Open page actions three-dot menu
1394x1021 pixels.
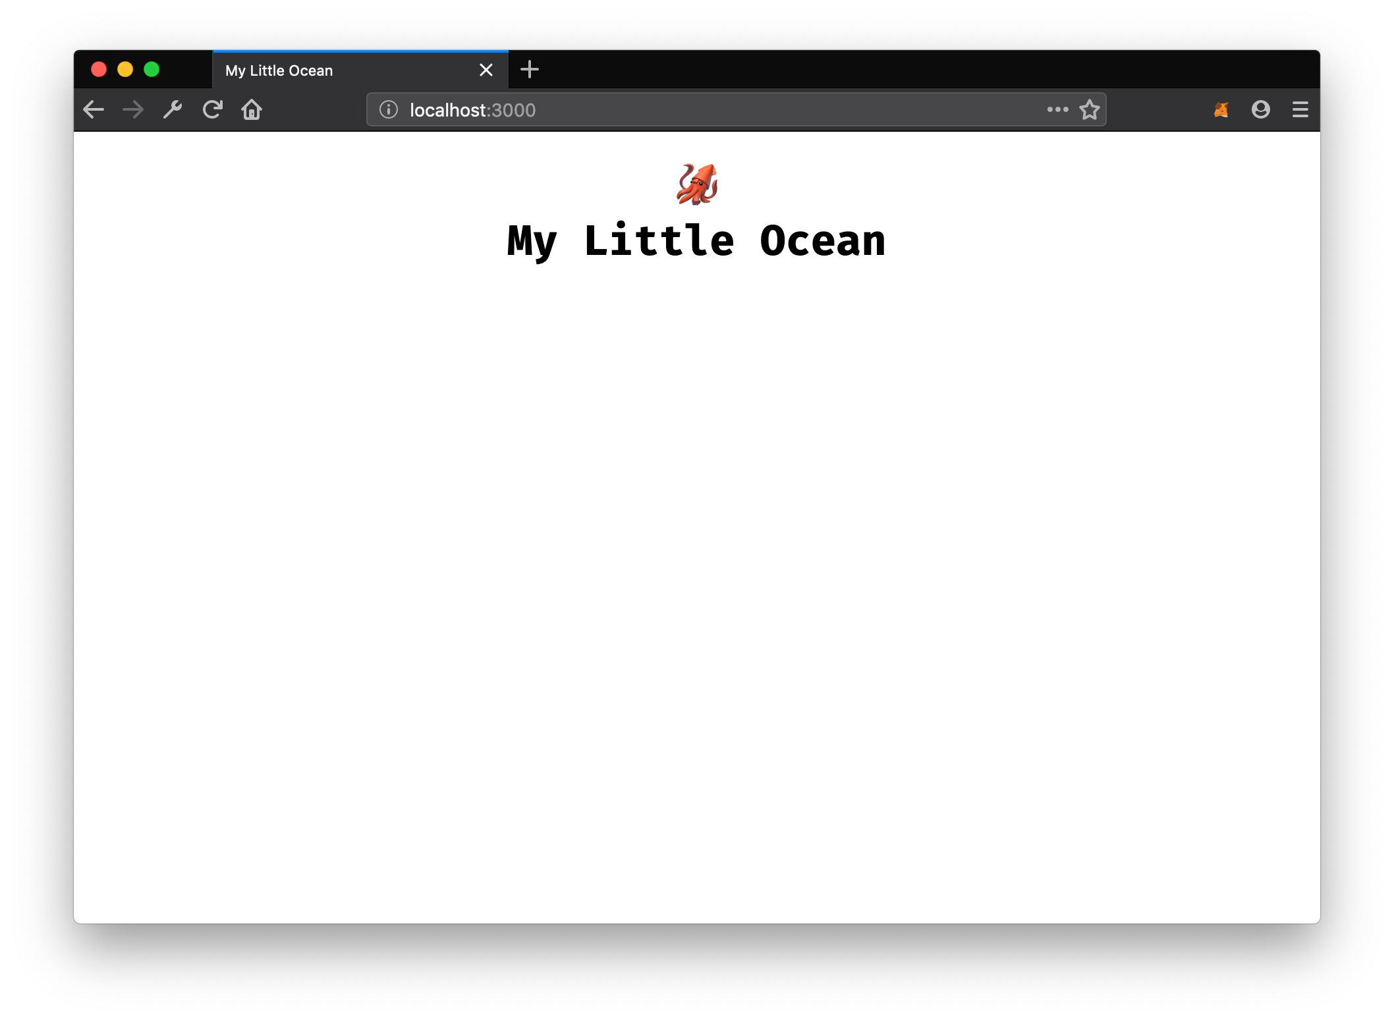click(x=1057, y=109)
